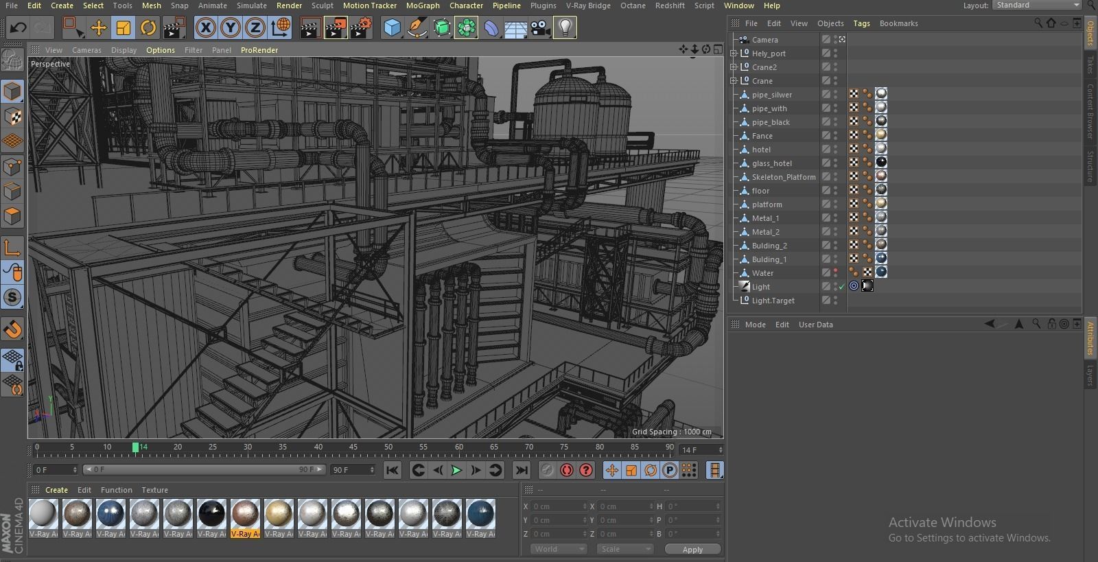The height and width of the screenshot is (562, 1098).
Task: Toggle Enable Snap magnet icon
Action: pyautogui.click(x=12, y=329)
